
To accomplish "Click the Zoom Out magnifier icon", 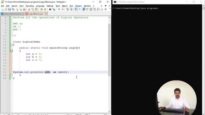I will point(62,9).
